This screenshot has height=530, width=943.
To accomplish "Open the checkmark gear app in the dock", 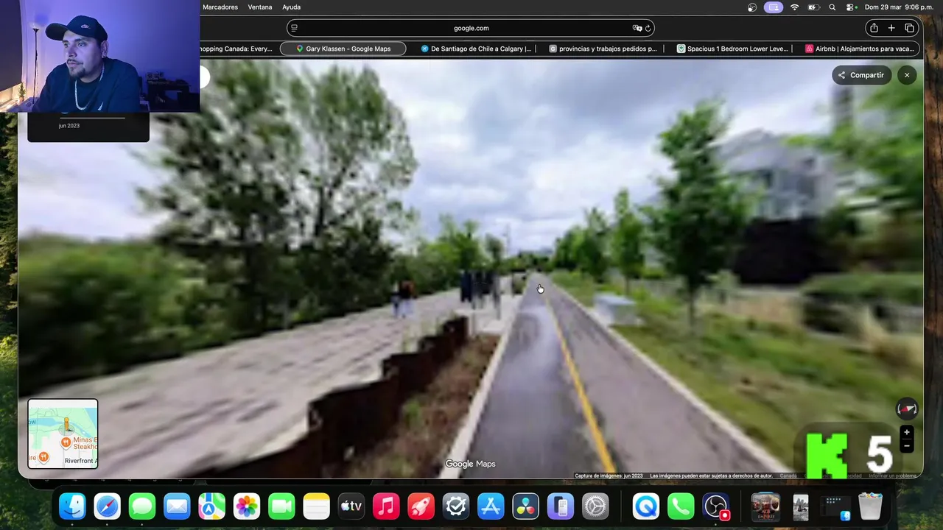I will (456, 506).
